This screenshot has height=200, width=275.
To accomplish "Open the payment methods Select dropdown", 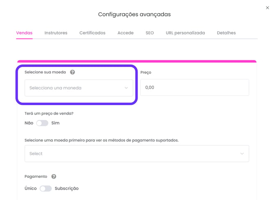I will [x=137, y=154].
